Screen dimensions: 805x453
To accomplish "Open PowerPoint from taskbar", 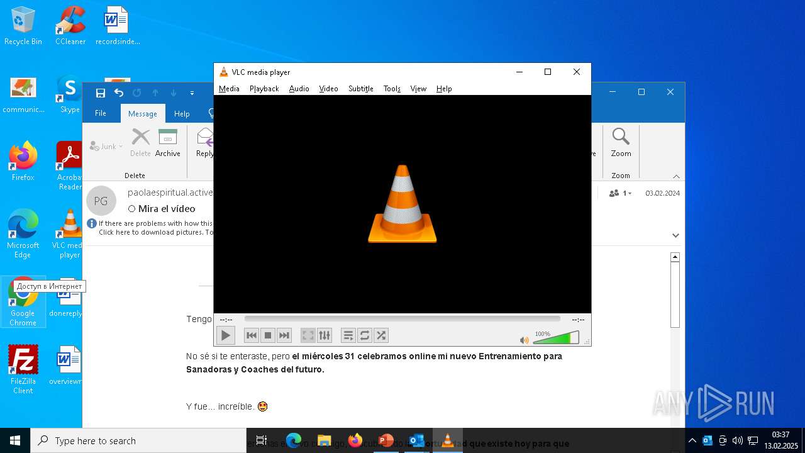I will coord(386,440).
